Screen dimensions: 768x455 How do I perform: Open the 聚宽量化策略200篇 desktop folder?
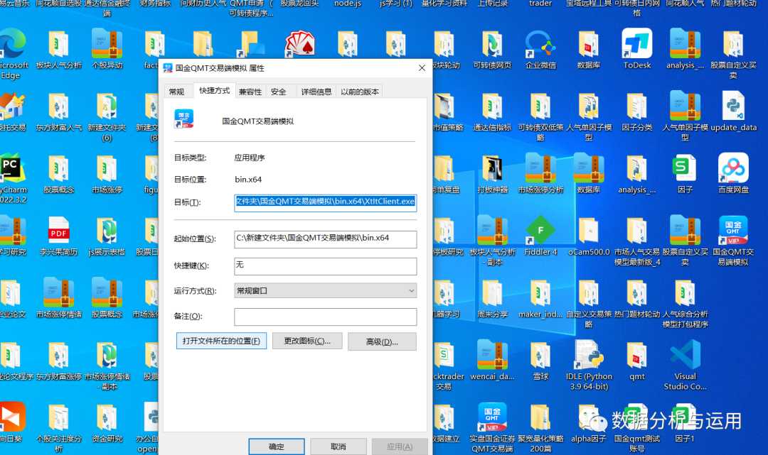pos(540,428)
